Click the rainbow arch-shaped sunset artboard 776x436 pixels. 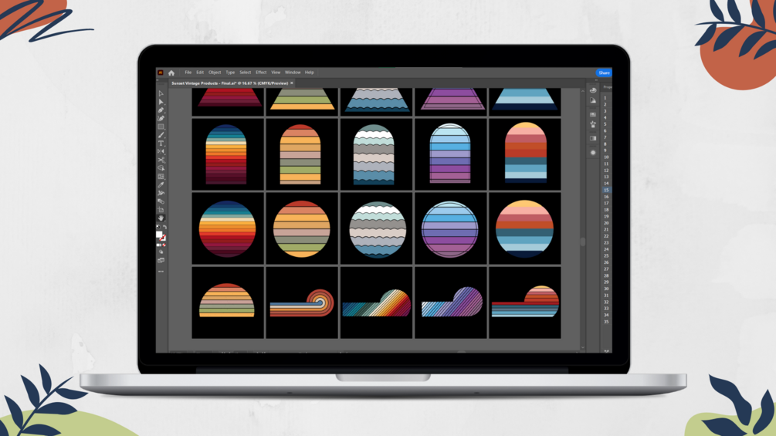click(226, 155)
